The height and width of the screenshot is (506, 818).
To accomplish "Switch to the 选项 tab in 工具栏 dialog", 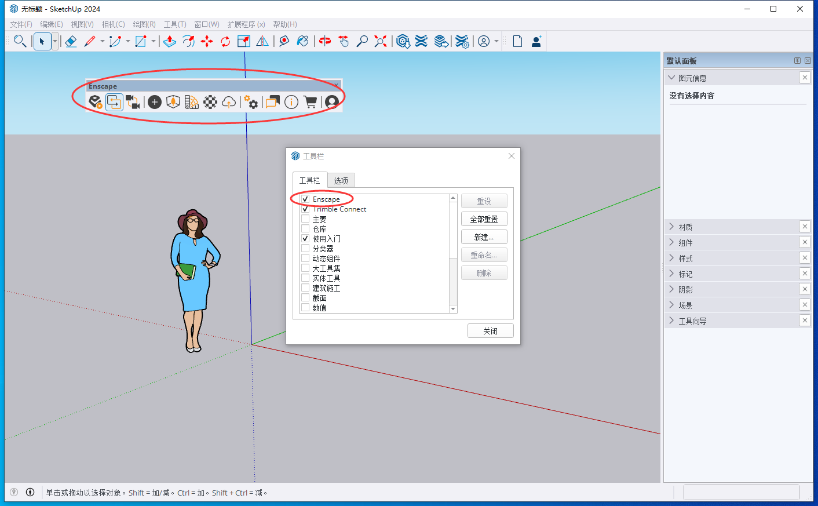I will pyautogui.click(x=341, y=180).
